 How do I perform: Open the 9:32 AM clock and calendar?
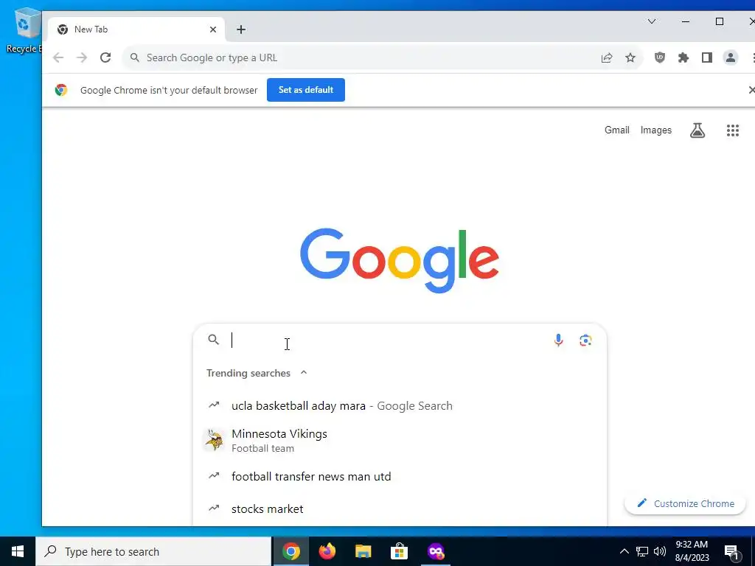[x=692, y=551]
